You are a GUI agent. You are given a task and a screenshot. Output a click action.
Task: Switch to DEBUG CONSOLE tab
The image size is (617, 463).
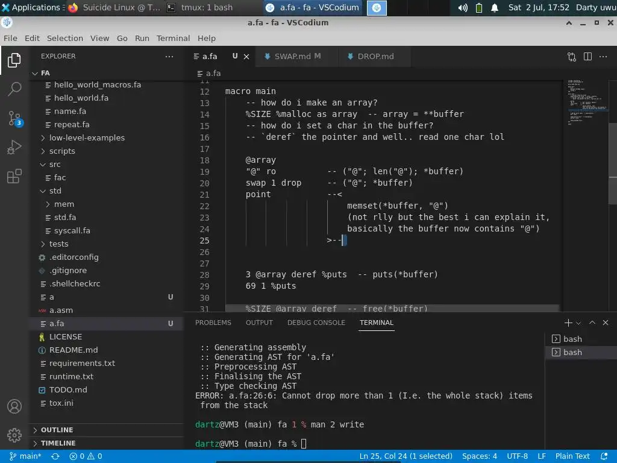(x=316, y=323)
